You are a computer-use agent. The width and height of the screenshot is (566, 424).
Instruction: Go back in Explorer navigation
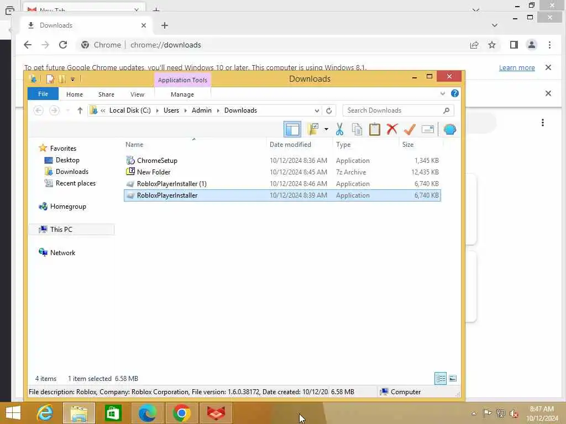click(x=38, y=110)
